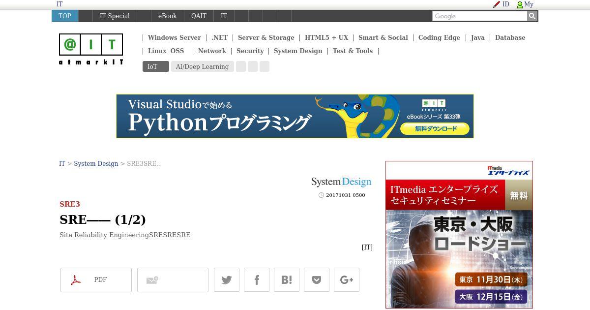Click the IoT tag button

click(155, 66)
